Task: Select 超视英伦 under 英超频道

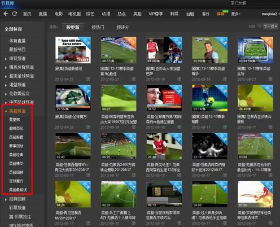Action: (x=16, y=128)
